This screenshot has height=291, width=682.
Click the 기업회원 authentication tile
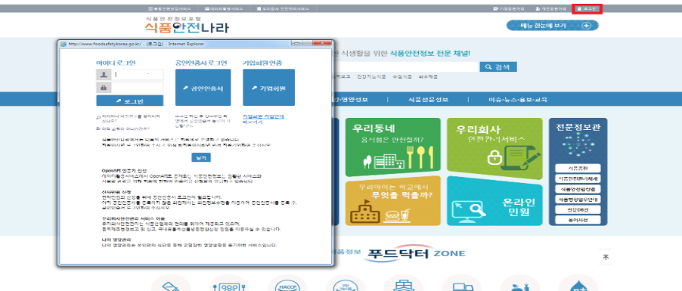[x=269, y=88]
